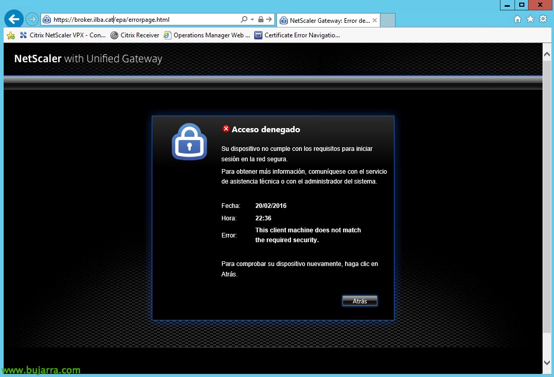Click the Add to favorites bar icon
Image resolution: width=554 pixels, height=377 pixels.
(x=11, y=35)
